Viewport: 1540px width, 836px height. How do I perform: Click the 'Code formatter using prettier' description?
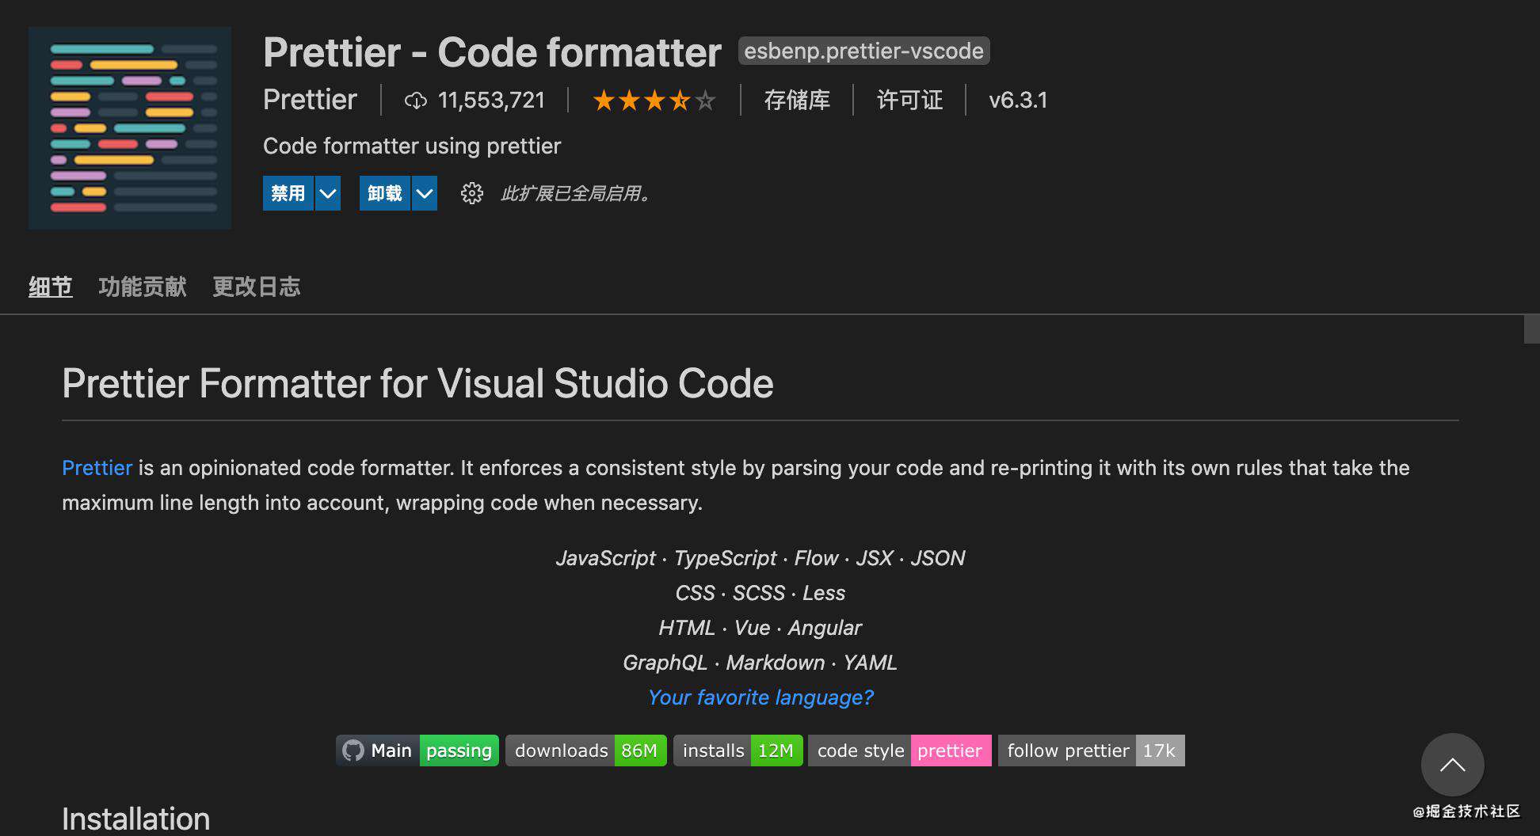pyautogui.click(x=412, y=146)
